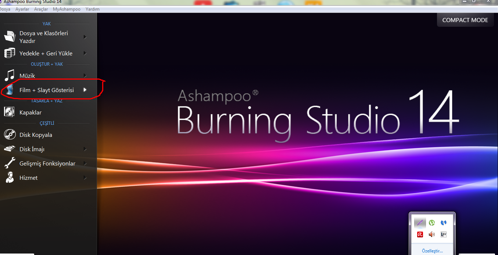Open the Avira antivirus tray icon
Screen dimensions: 498x255
click(x=420, y=234)
